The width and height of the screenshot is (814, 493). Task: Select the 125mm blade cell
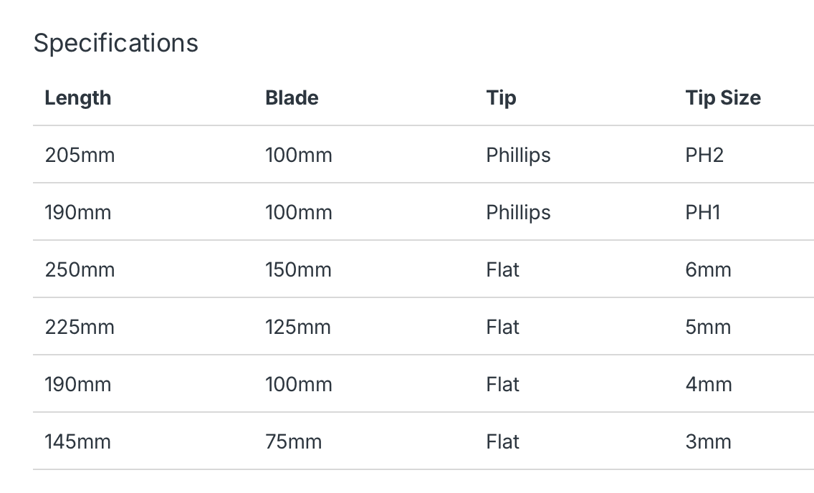[x=298, y=327]
